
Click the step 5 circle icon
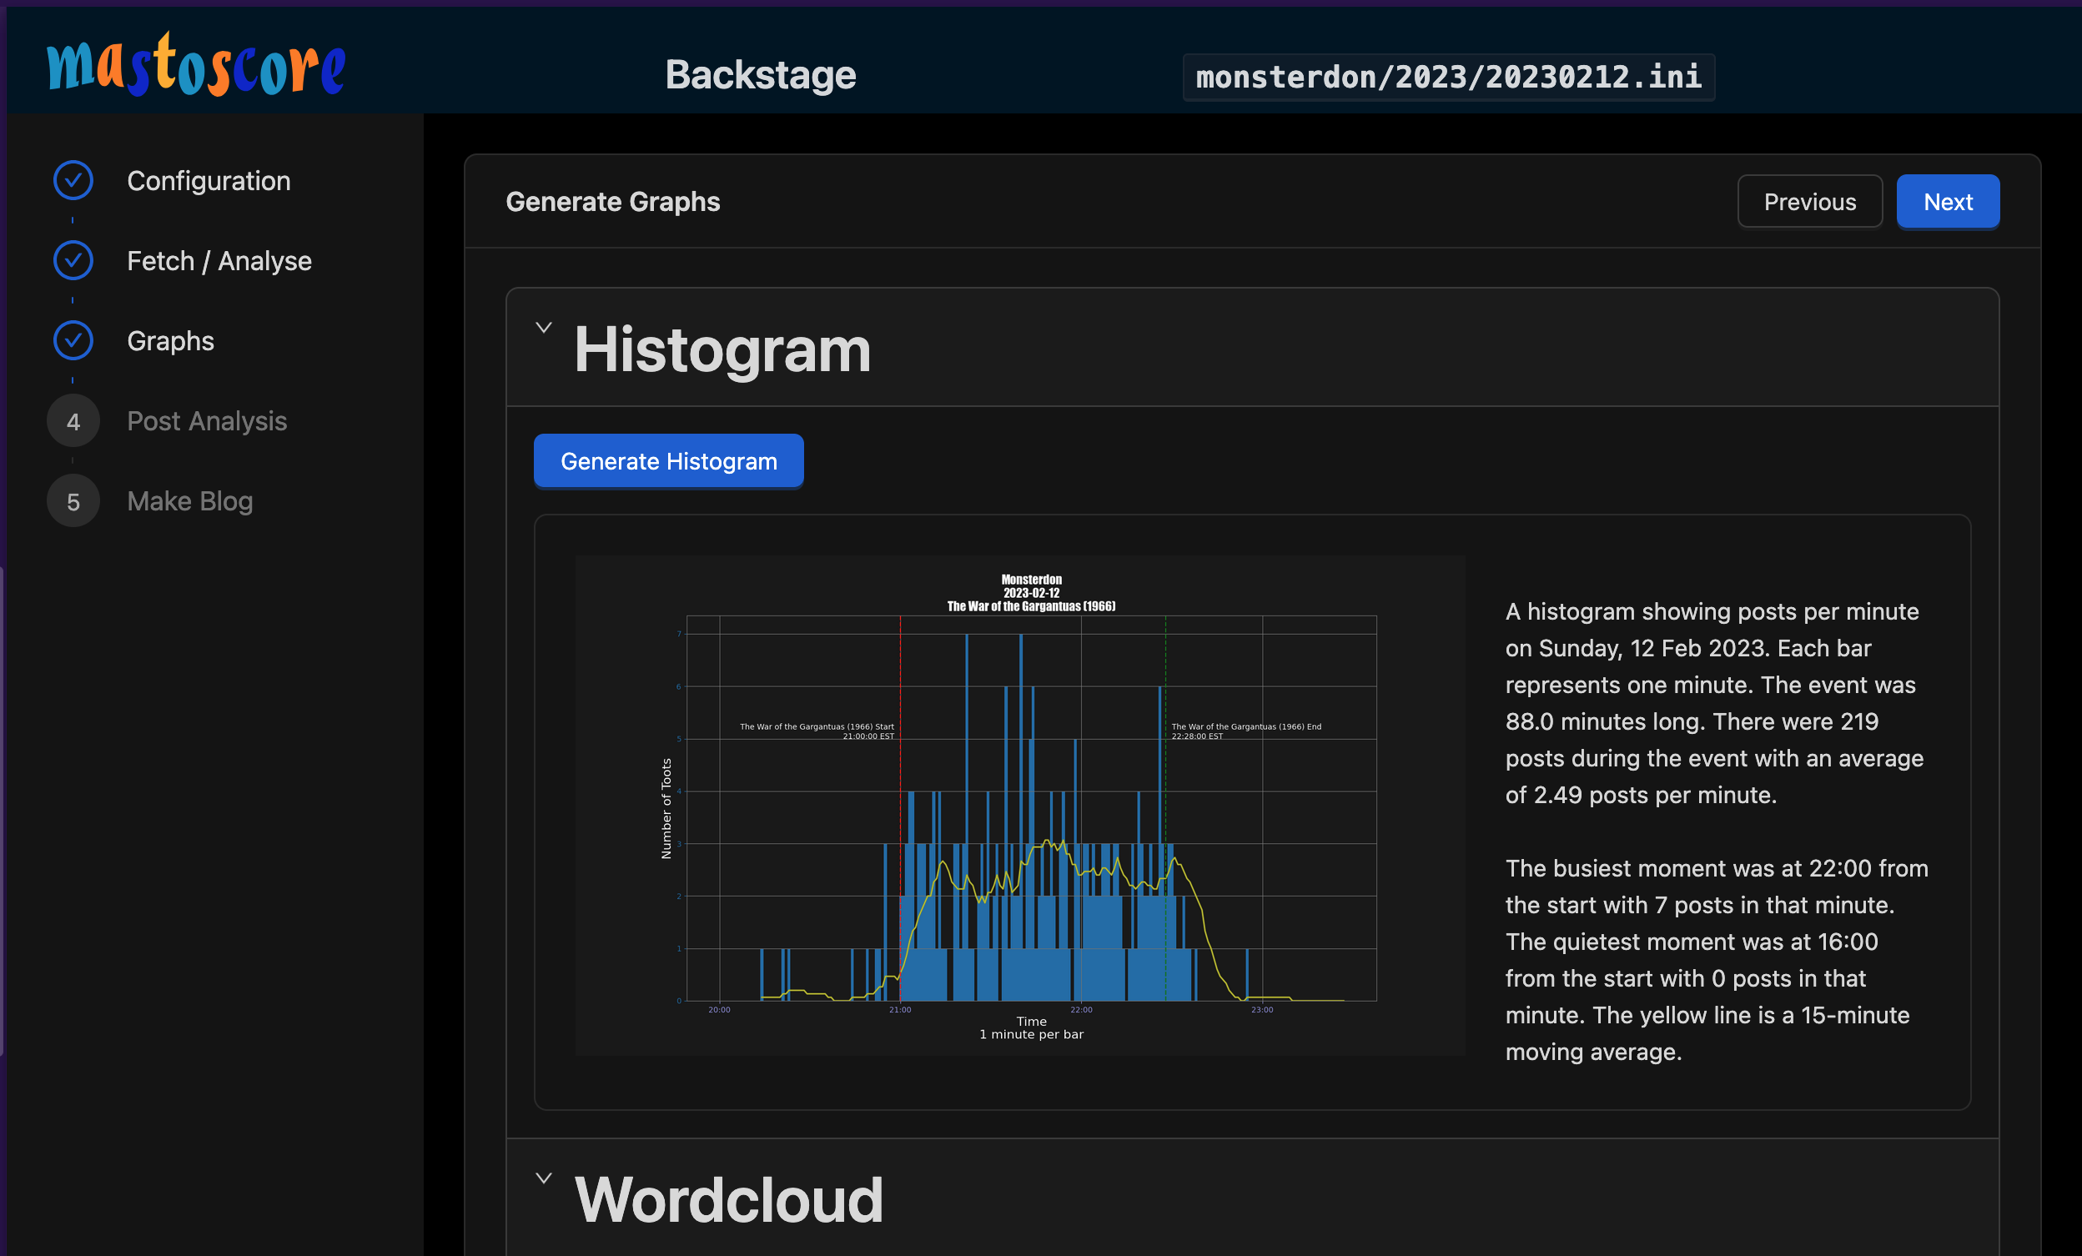coord(73,502)
